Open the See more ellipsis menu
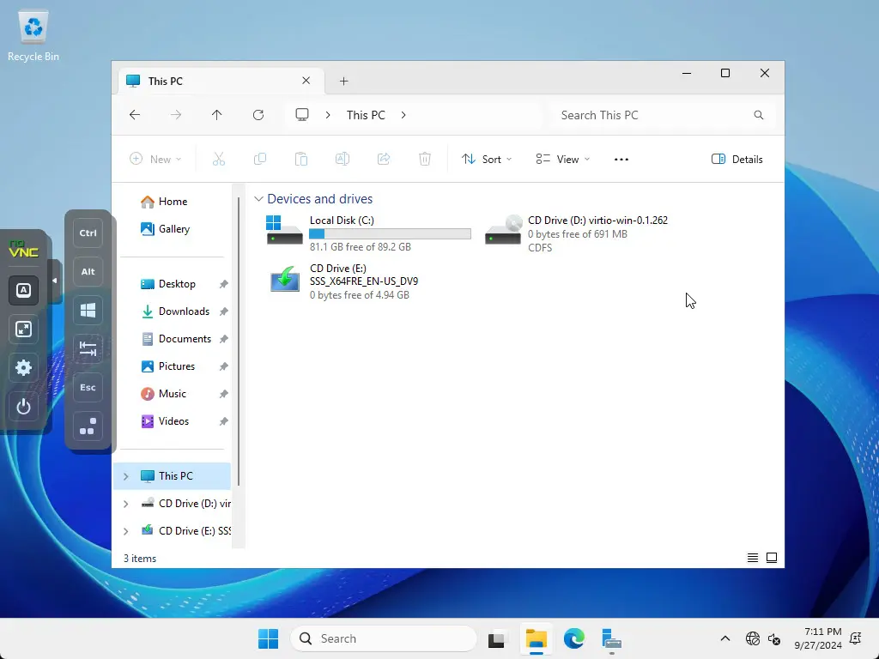Image resolution: width=879 pixels, height=659 pixels. [x=621, y=159]
